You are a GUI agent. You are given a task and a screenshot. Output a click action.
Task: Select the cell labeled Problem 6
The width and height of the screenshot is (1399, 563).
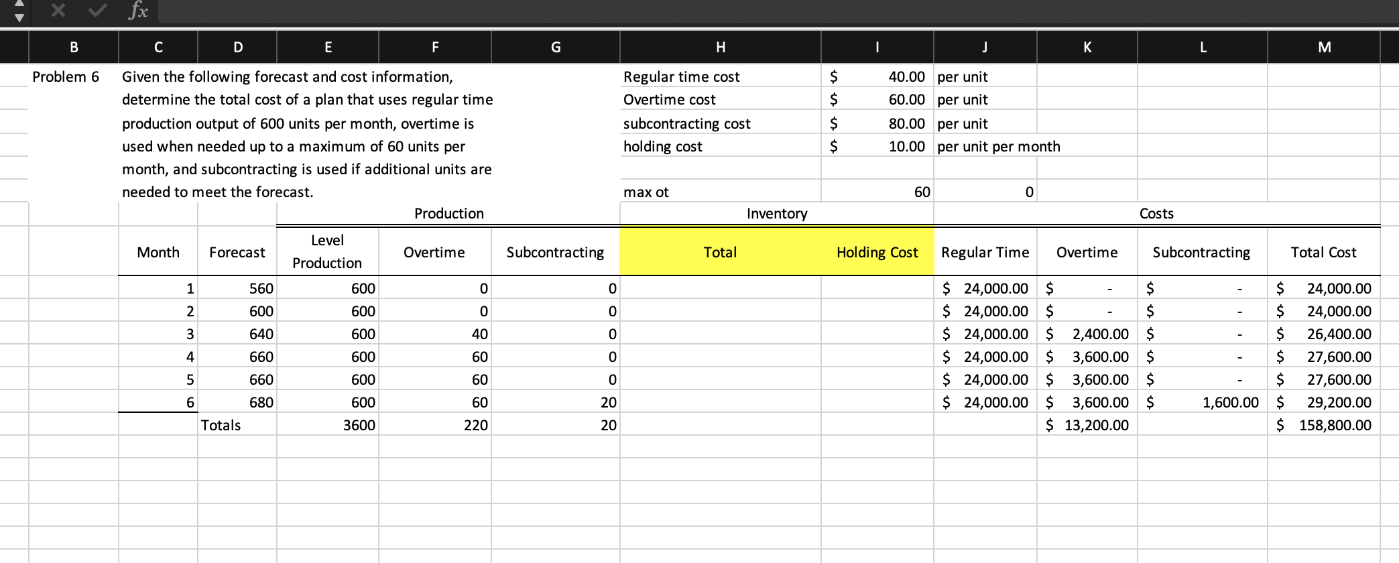coord(67,76)
